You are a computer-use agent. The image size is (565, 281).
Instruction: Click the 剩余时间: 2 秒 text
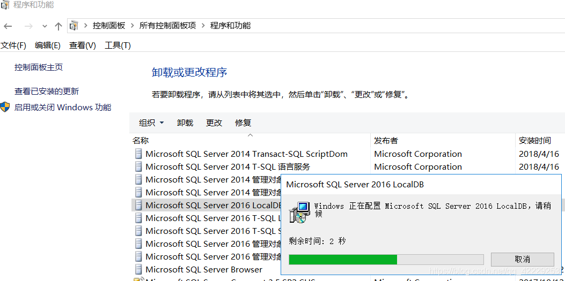click(317, 241)
